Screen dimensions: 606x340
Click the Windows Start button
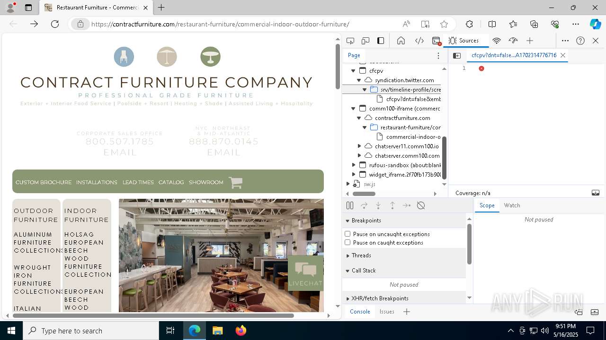(x=11, y=331)
